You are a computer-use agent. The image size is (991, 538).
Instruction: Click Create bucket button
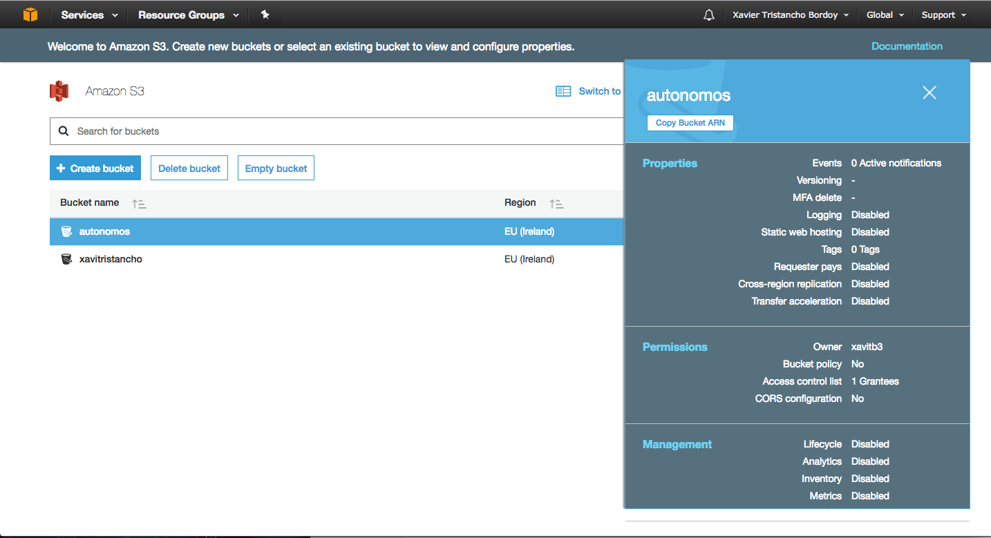[95, 168]
